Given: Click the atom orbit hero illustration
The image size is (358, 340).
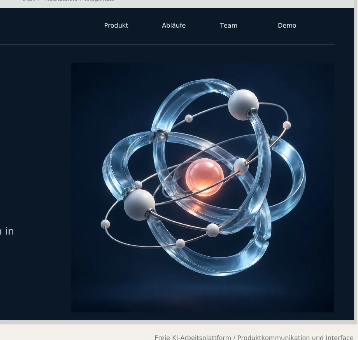Looking at the screenshot, I should [x=202, y=188].
